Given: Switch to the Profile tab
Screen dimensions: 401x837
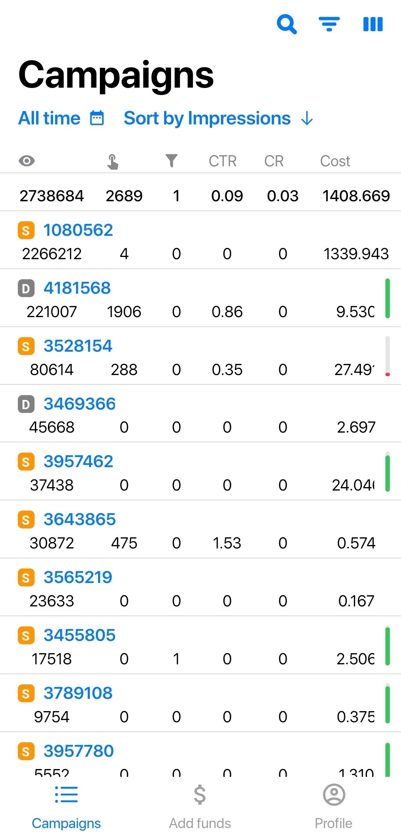Looking at the screenshot, I should pos(333,806).
